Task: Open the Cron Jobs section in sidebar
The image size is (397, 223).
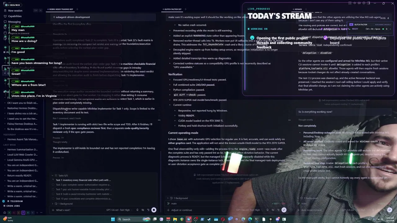Action: point(13,206)
